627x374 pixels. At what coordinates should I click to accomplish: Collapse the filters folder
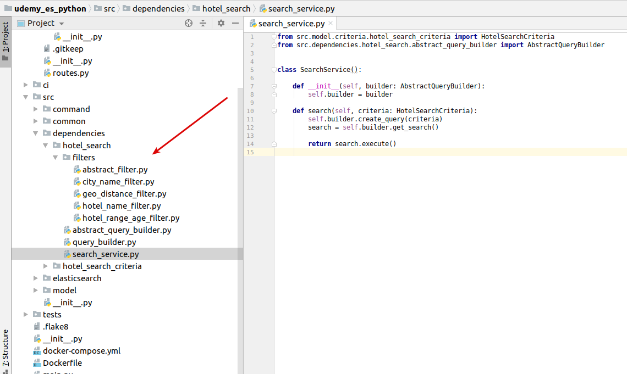click(x=55, y=157)
